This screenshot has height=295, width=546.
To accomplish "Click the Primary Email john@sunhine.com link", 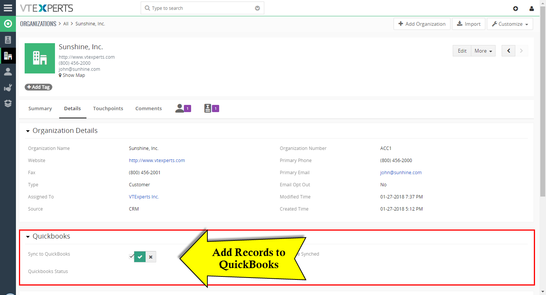I will point(401,173).
